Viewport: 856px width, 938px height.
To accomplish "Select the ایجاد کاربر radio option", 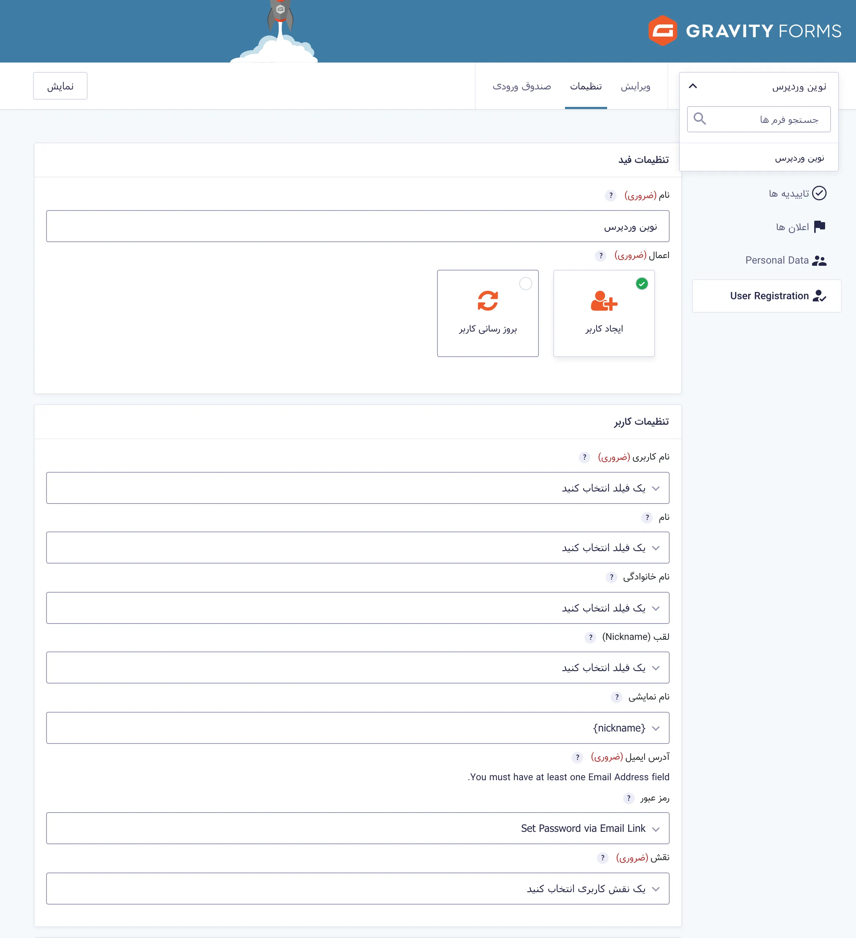I will point(642,284).
